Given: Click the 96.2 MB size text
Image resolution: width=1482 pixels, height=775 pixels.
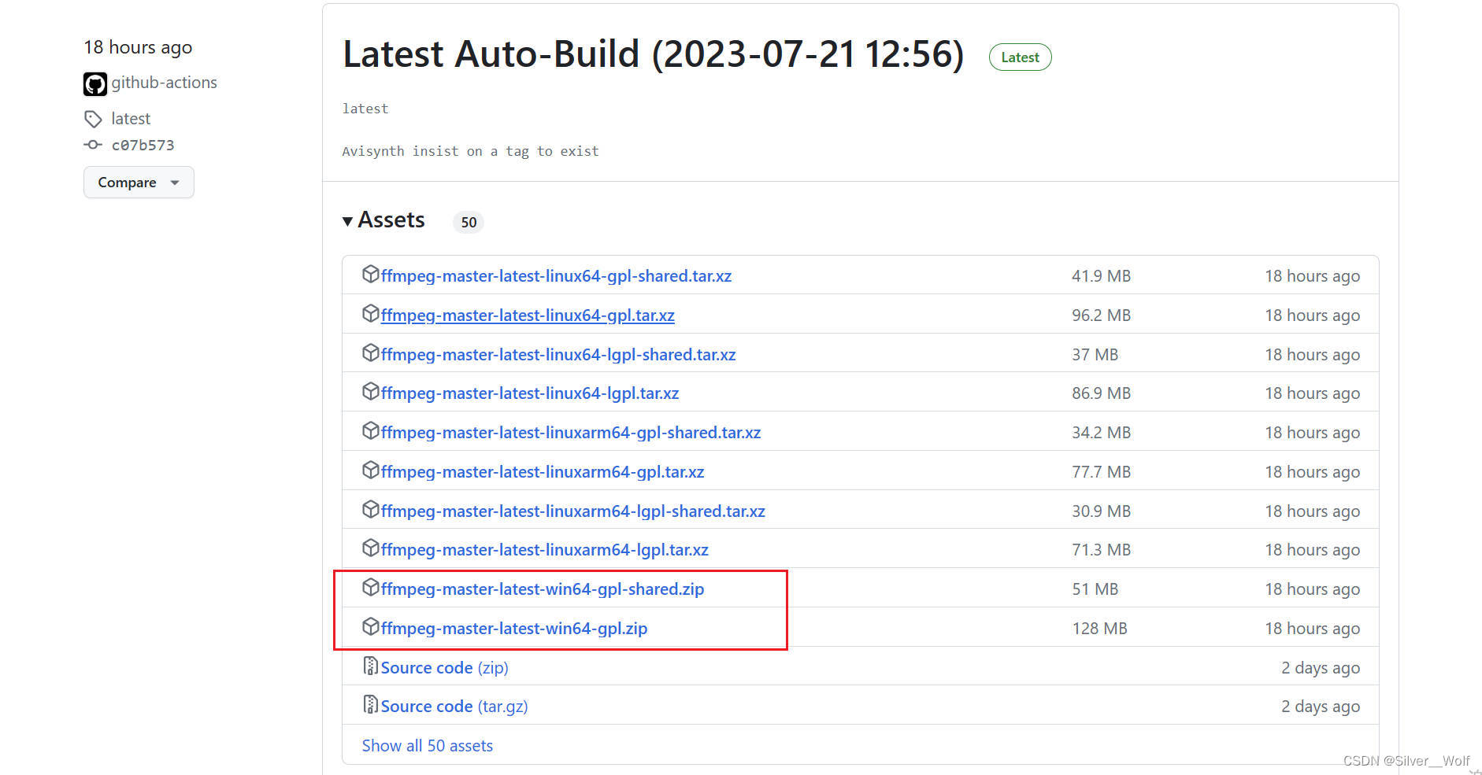Looking at the screenshot, I should pyautogui.click(x=1101, y=316).
